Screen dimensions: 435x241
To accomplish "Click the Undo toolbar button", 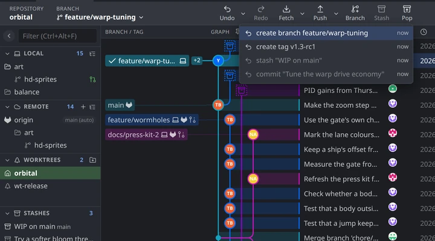I will pos(227,13).
